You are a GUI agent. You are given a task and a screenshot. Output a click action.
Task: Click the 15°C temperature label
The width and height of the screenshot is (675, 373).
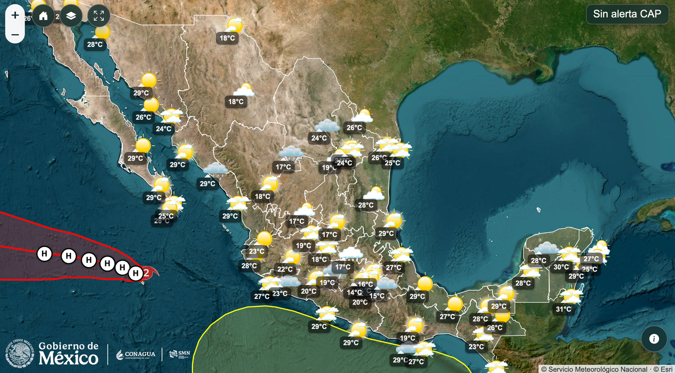[377, 296]
